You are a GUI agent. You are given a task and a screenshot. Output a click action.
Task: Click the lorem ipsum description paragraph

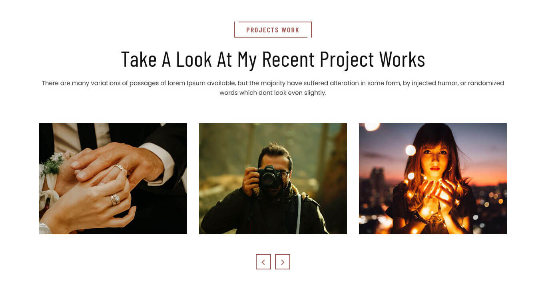coord(273,88)
